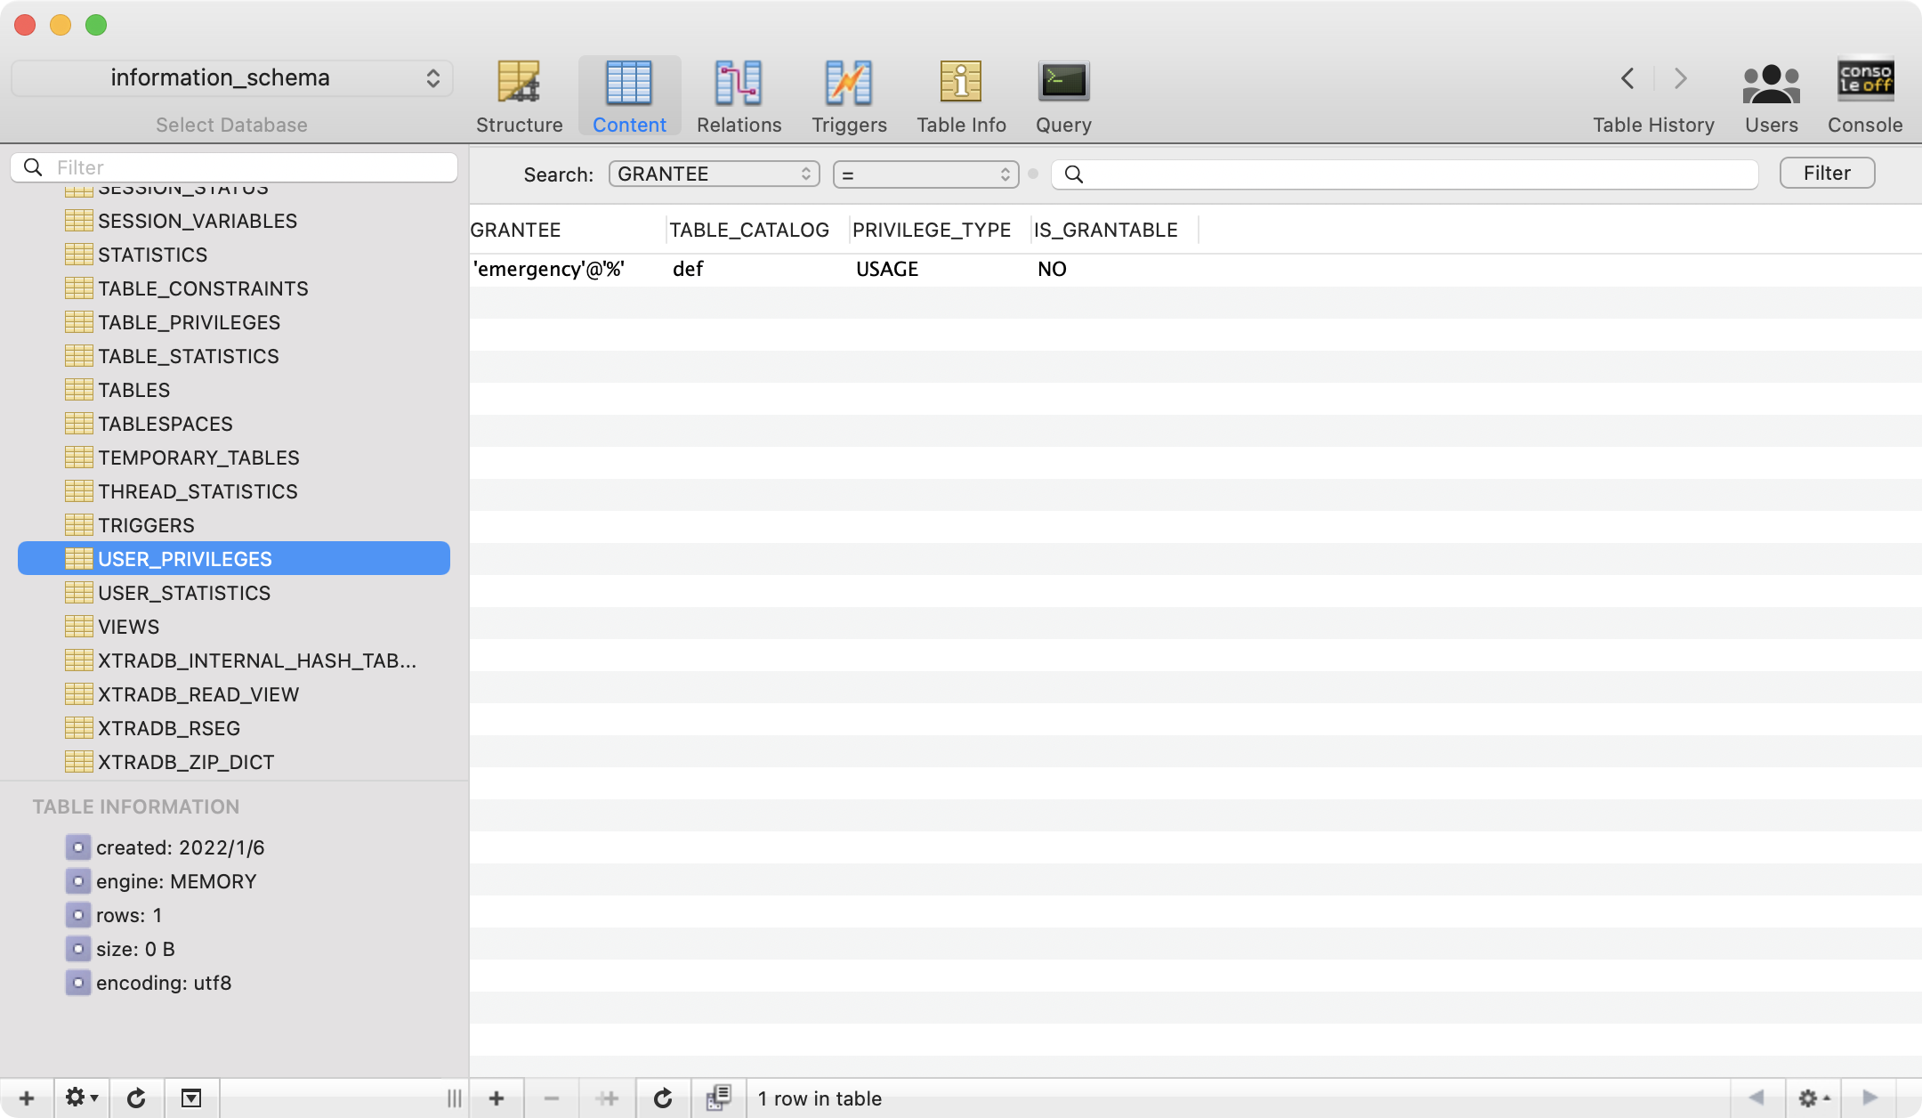Open the equals operator dropdown
This screenshot has width=1922, height=1118.
925,174
